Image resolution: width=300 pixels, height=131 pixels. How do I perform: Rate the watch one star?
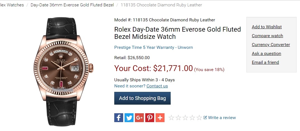(171, 118)
